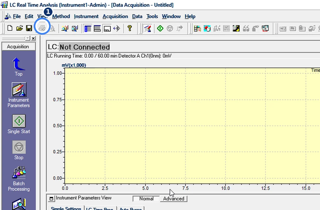Switch parameters view to Advanced
The image size is (320, 210).
tap(174, 199)
